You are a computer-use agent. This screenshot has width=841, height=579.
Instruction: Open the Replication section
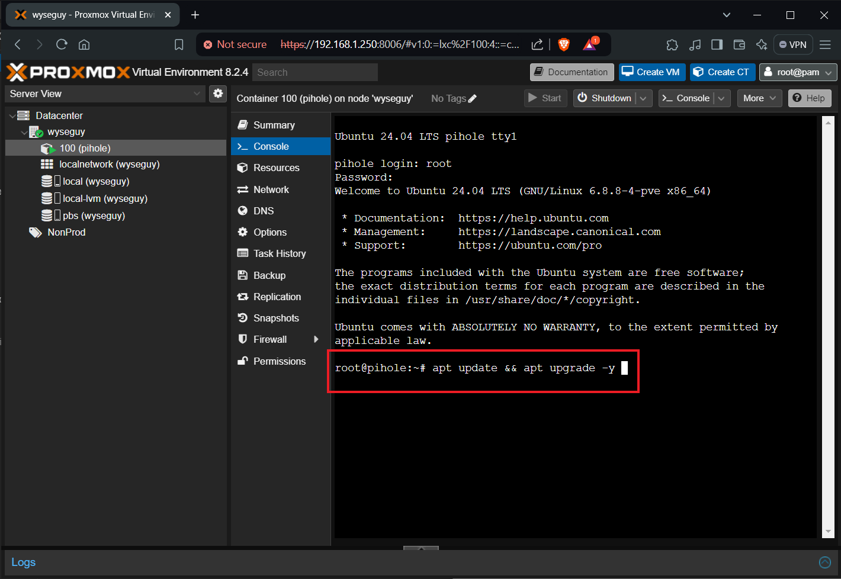click(x=281, y=297)
